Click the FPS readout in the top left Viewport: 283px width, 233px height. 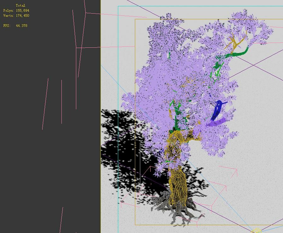pos(14,26)
